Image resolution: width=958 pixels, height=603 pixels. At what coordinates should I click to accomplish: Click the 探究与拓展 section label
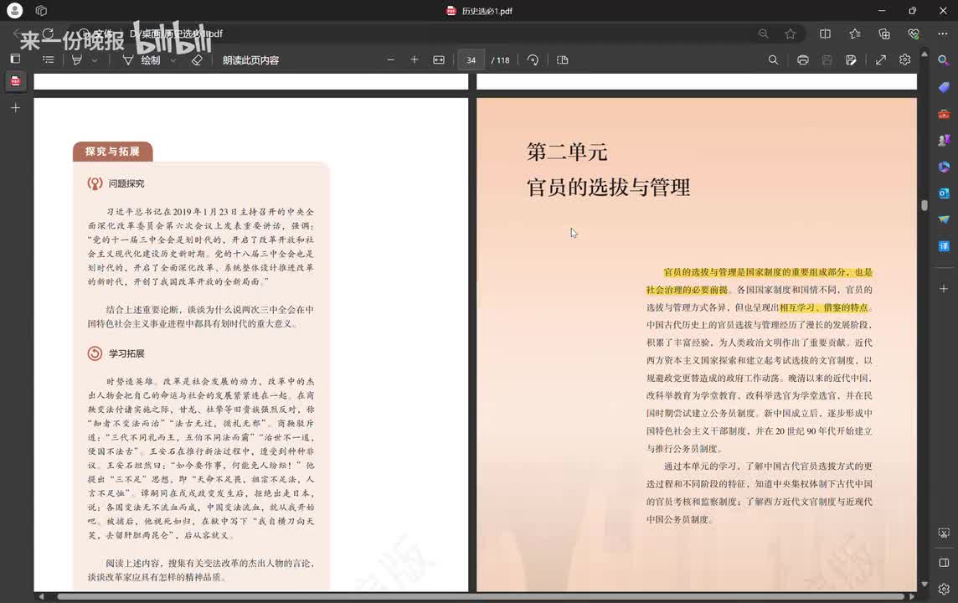pos(112,152)
